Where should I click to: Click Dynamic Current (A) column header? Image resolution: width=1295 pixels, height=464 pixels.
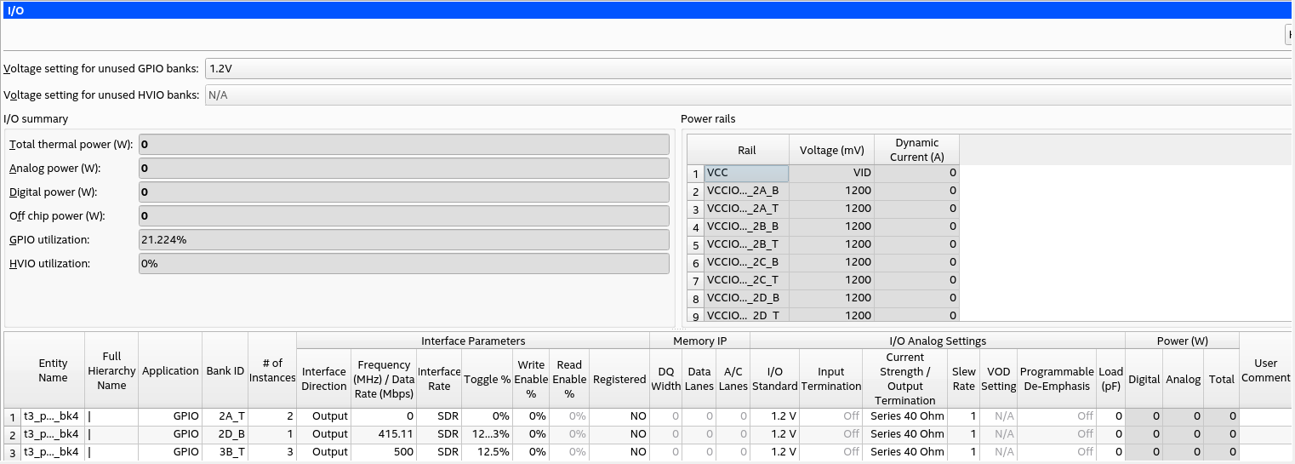pyautogui.click(x=916, y=150)
